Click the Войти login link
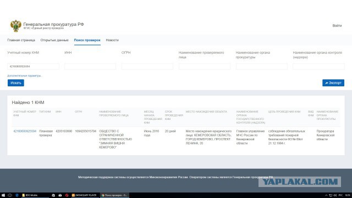The height and width of the screenshot is (198, 352). point(337,26)
